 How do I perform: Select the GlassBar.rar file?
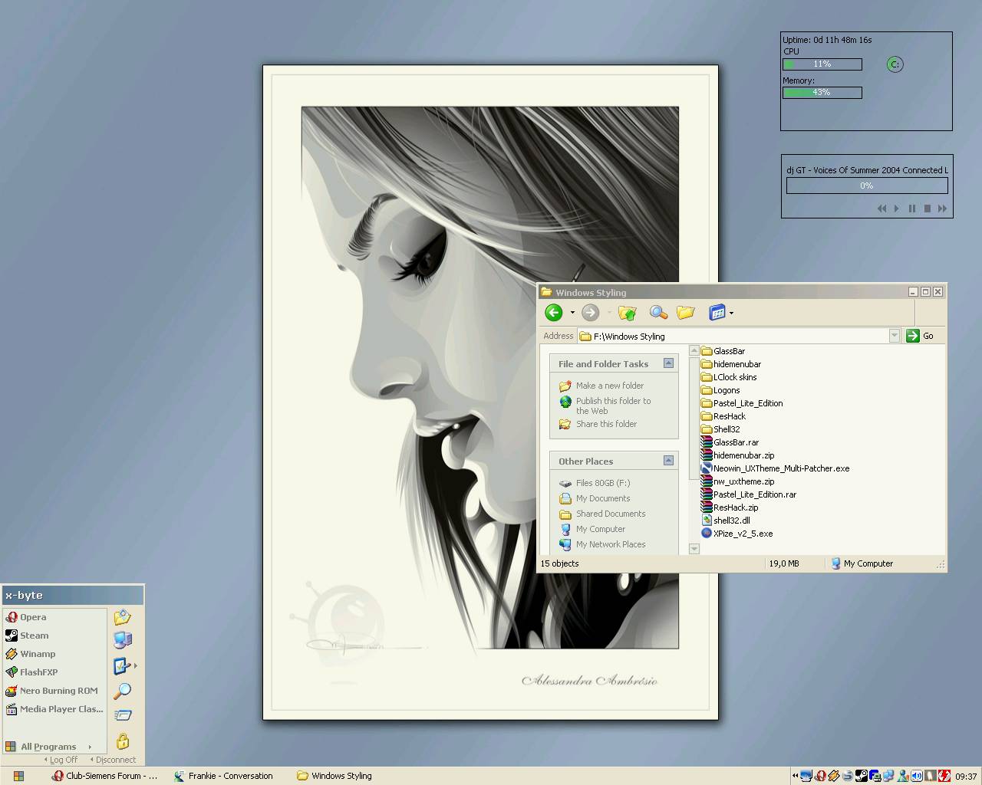click(730, 442)
